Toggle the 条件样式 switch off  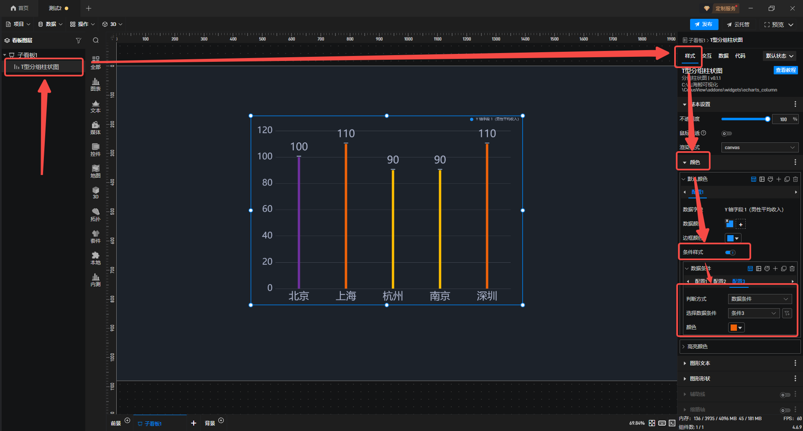(730, 252)
